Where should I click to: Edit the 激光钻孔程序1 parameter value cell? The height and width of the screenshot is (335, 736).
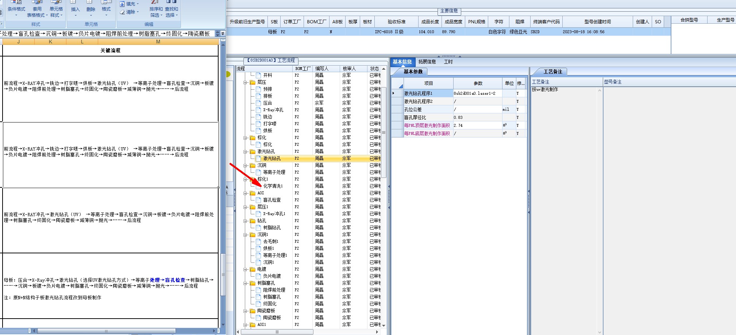(478, 93)
